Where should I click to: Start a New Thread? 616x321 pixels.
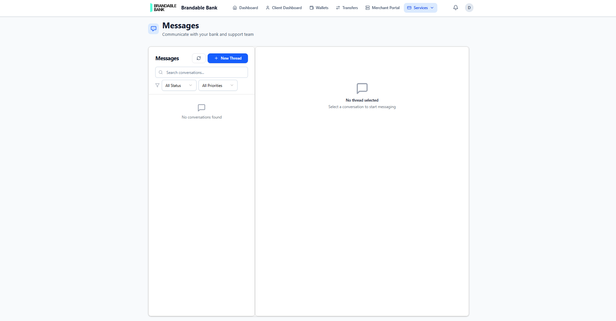(228, 58)
